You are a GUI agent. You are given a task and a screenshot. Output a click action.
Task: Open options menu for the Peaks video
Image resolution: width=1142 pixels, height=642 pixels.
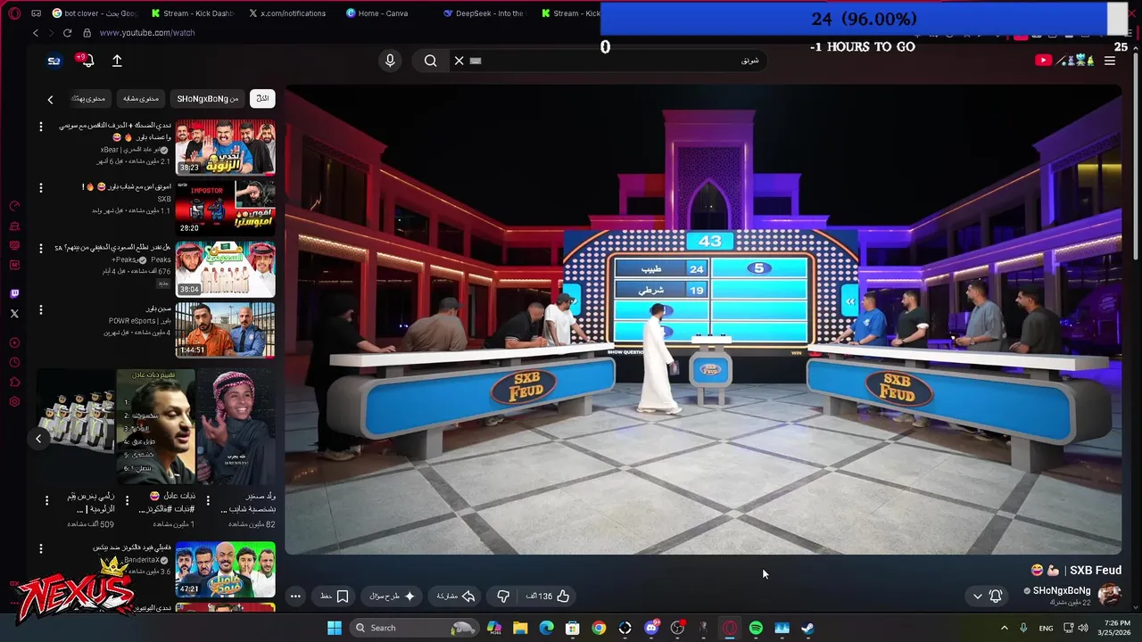[x=40, y=249]
